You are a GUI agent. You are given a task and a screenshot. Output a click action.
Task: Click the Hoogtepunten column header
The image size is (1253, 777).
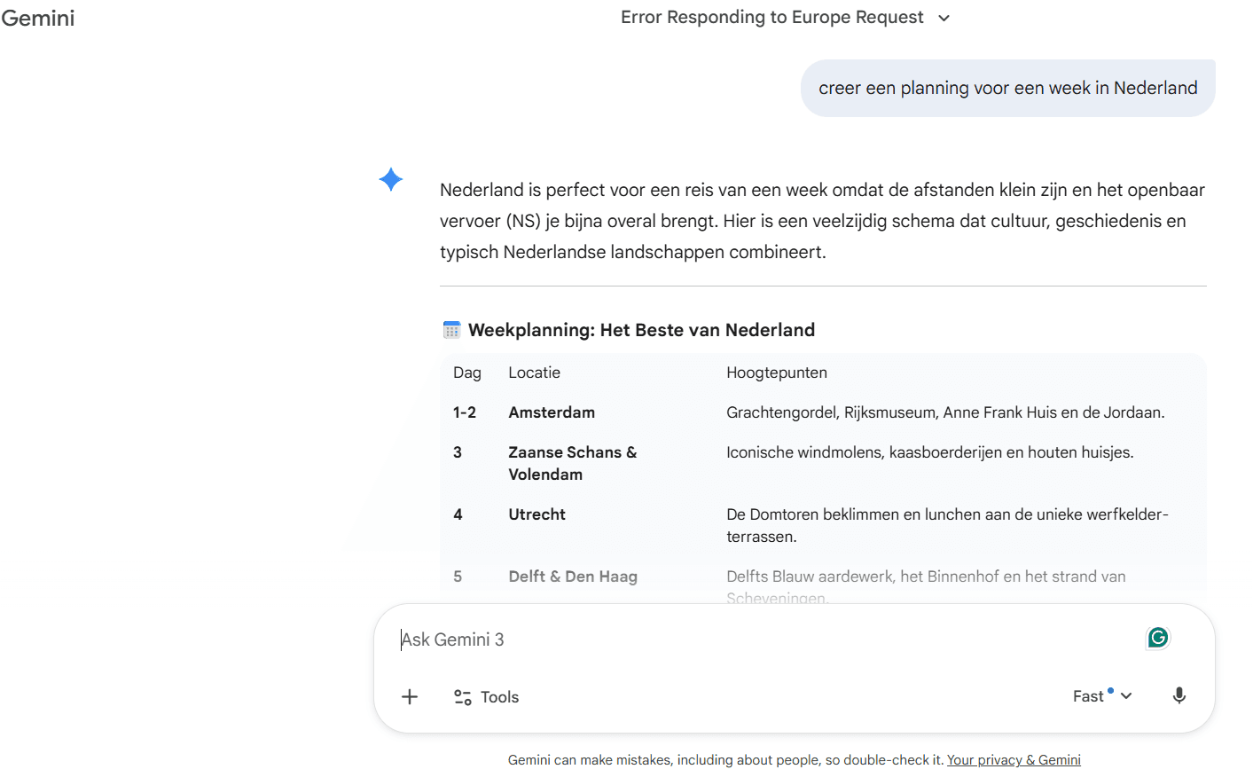[776, 373]
